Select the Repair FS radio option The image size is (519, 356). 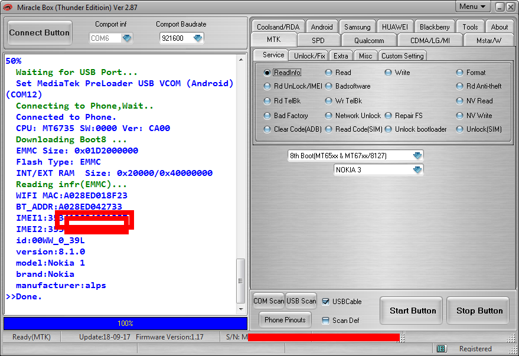[389, 116]
